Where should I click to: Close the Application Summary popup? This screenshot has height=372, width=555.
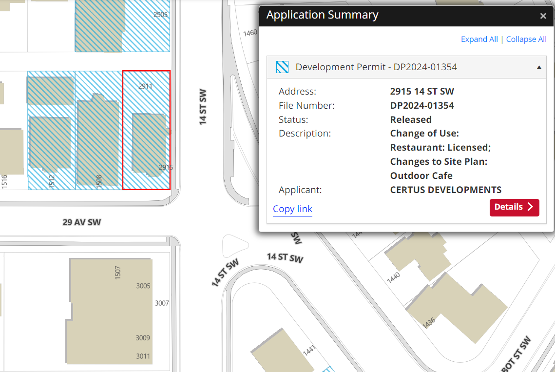coord(543,16)
